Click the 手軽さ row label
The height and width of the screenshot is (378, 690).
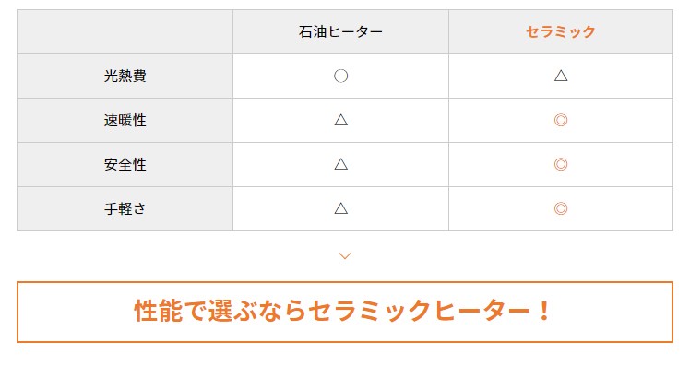(x=125, y=208)
